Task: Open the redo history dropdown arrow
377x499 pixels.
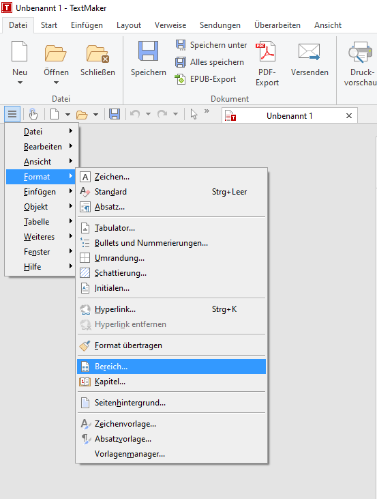Action: tap(175, 114)
